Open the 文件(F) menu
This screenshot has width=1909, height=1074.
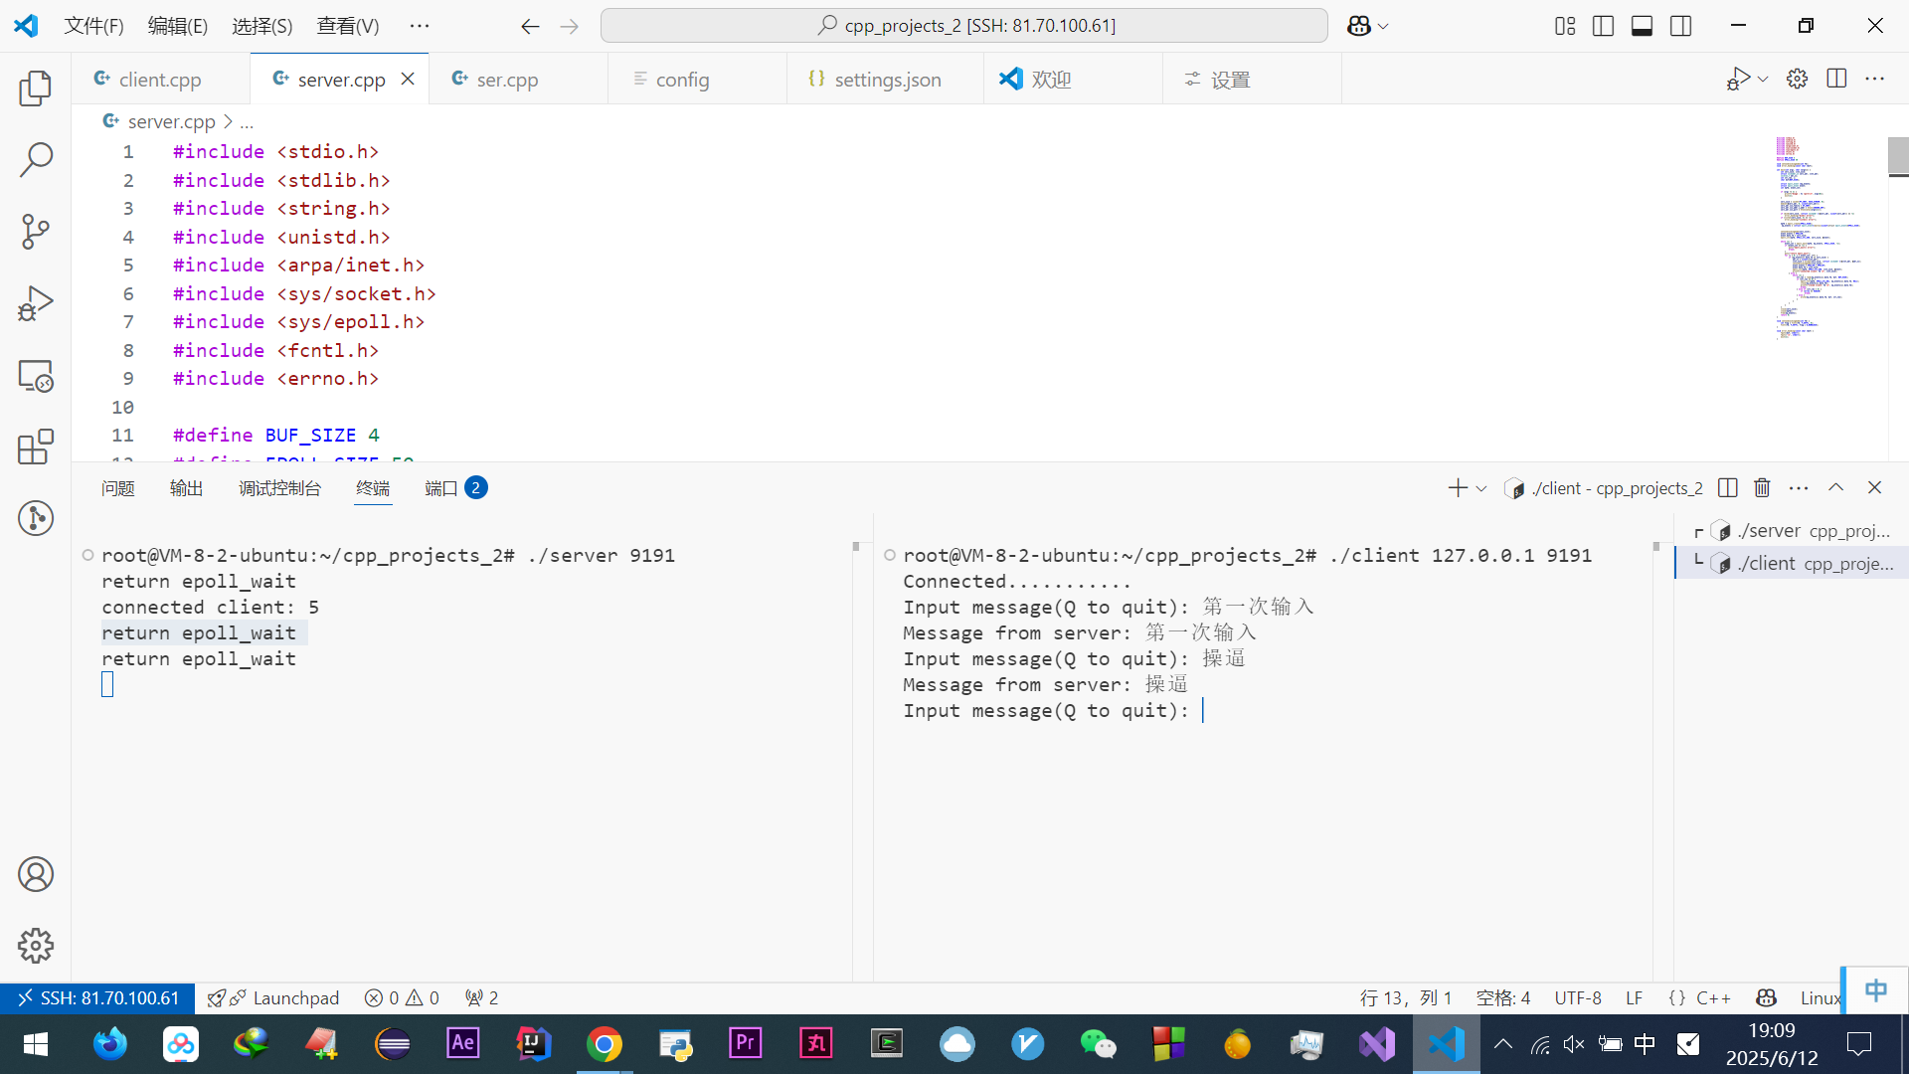(93, 26)
